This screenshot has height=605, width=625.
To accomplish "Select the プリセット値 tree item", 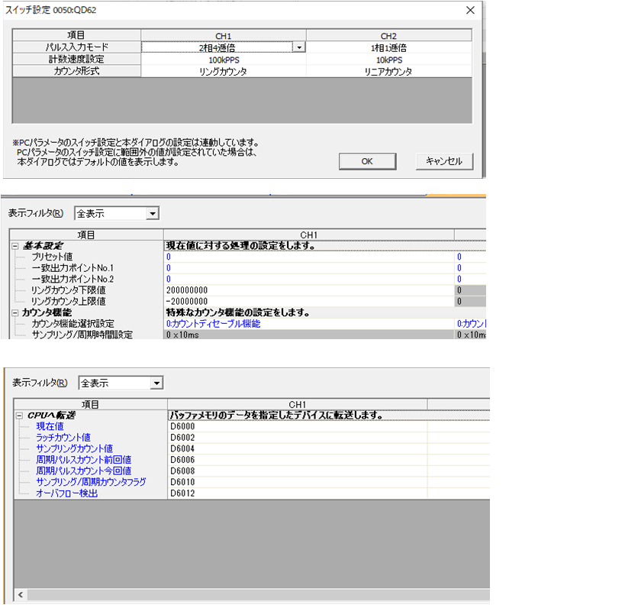I will tap(52, 257).
